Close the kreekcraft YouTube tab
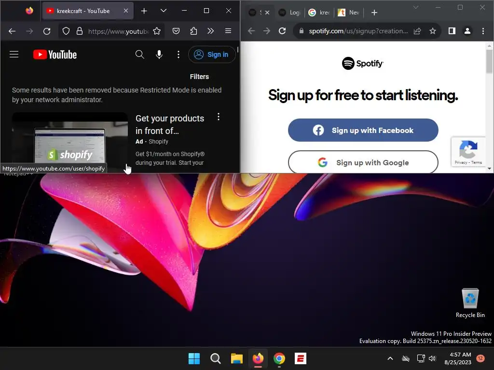 126,11
